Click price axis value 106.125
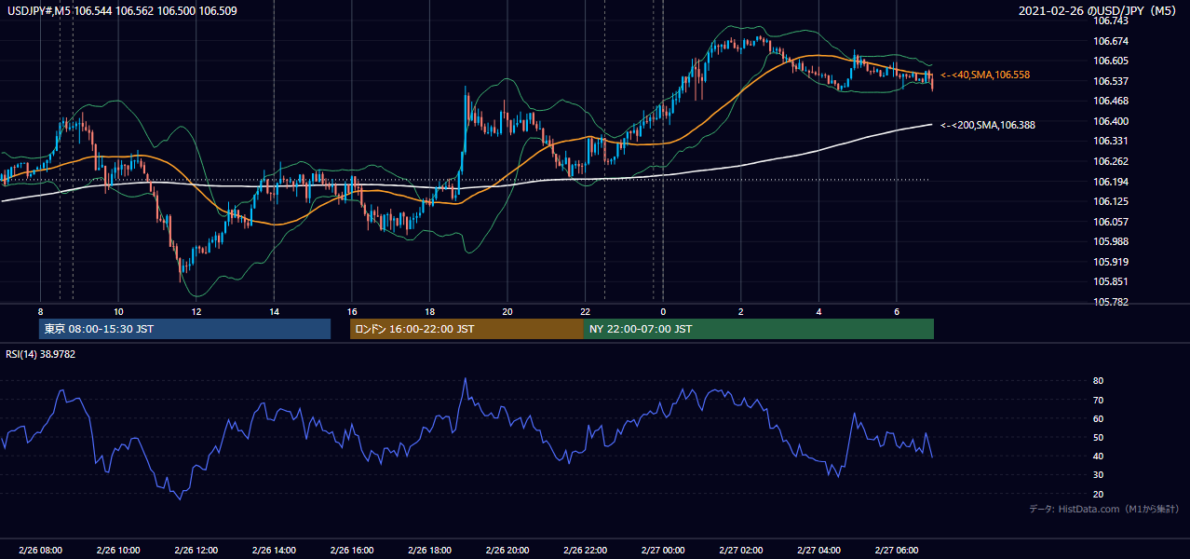Viewport: 1190px width, 559px height. (1111, 201)
